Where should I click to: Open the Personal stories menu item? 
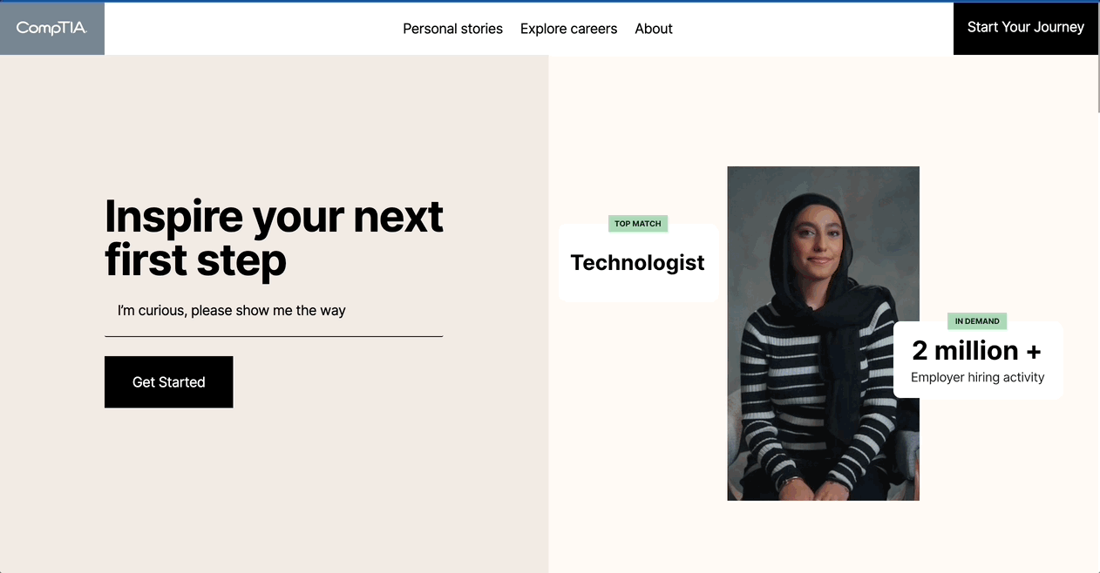pyautogui.click(x=452, y=29)
